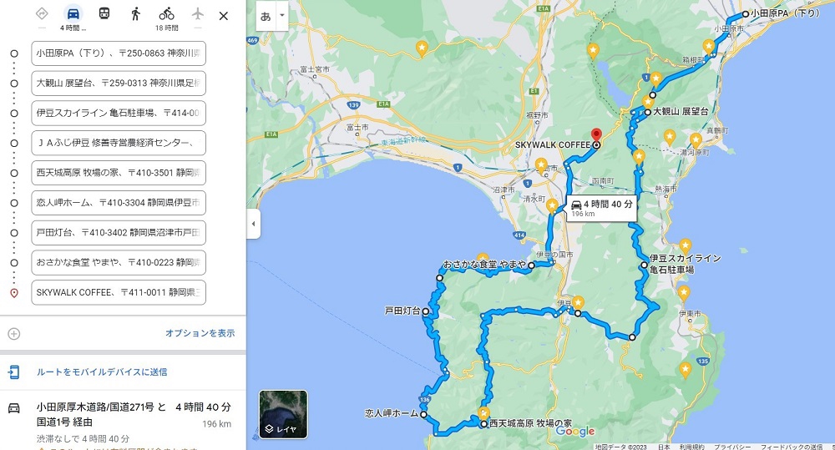Edit the SKYWALK COFFEE destination field
Viewport: 835px width, 450px height.
coord(119,292)
